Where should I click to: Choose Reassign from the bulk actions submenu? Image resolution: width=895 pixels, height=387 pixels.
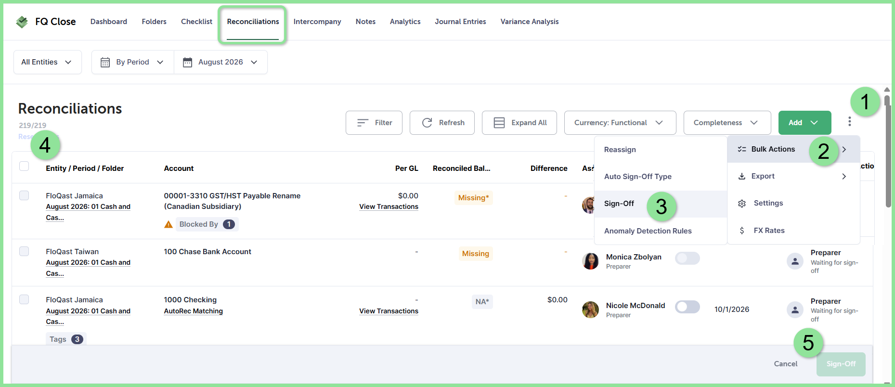tap(661, 150)
